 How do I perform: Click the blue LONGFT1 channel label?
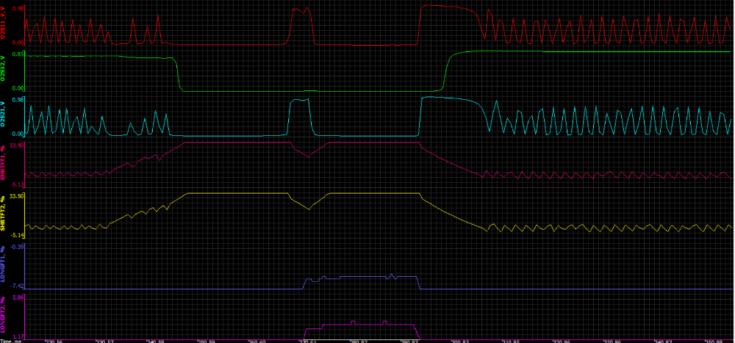coord(4,266)
